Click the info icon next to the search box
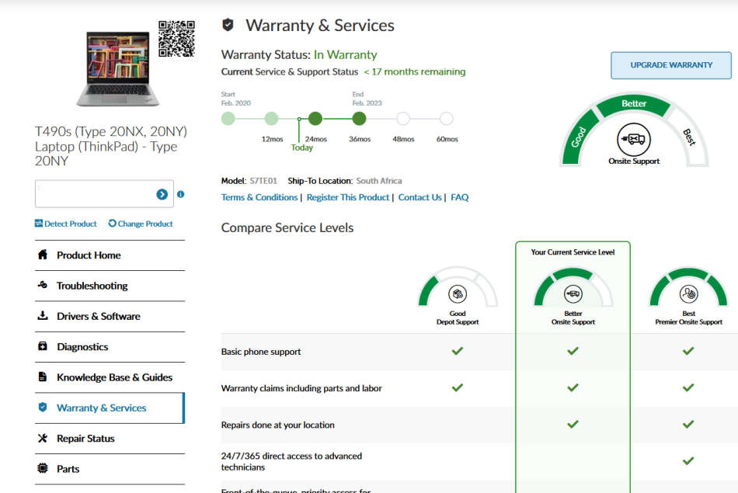The width and height of the screenshot is (738, 493). tap(180, 194)
